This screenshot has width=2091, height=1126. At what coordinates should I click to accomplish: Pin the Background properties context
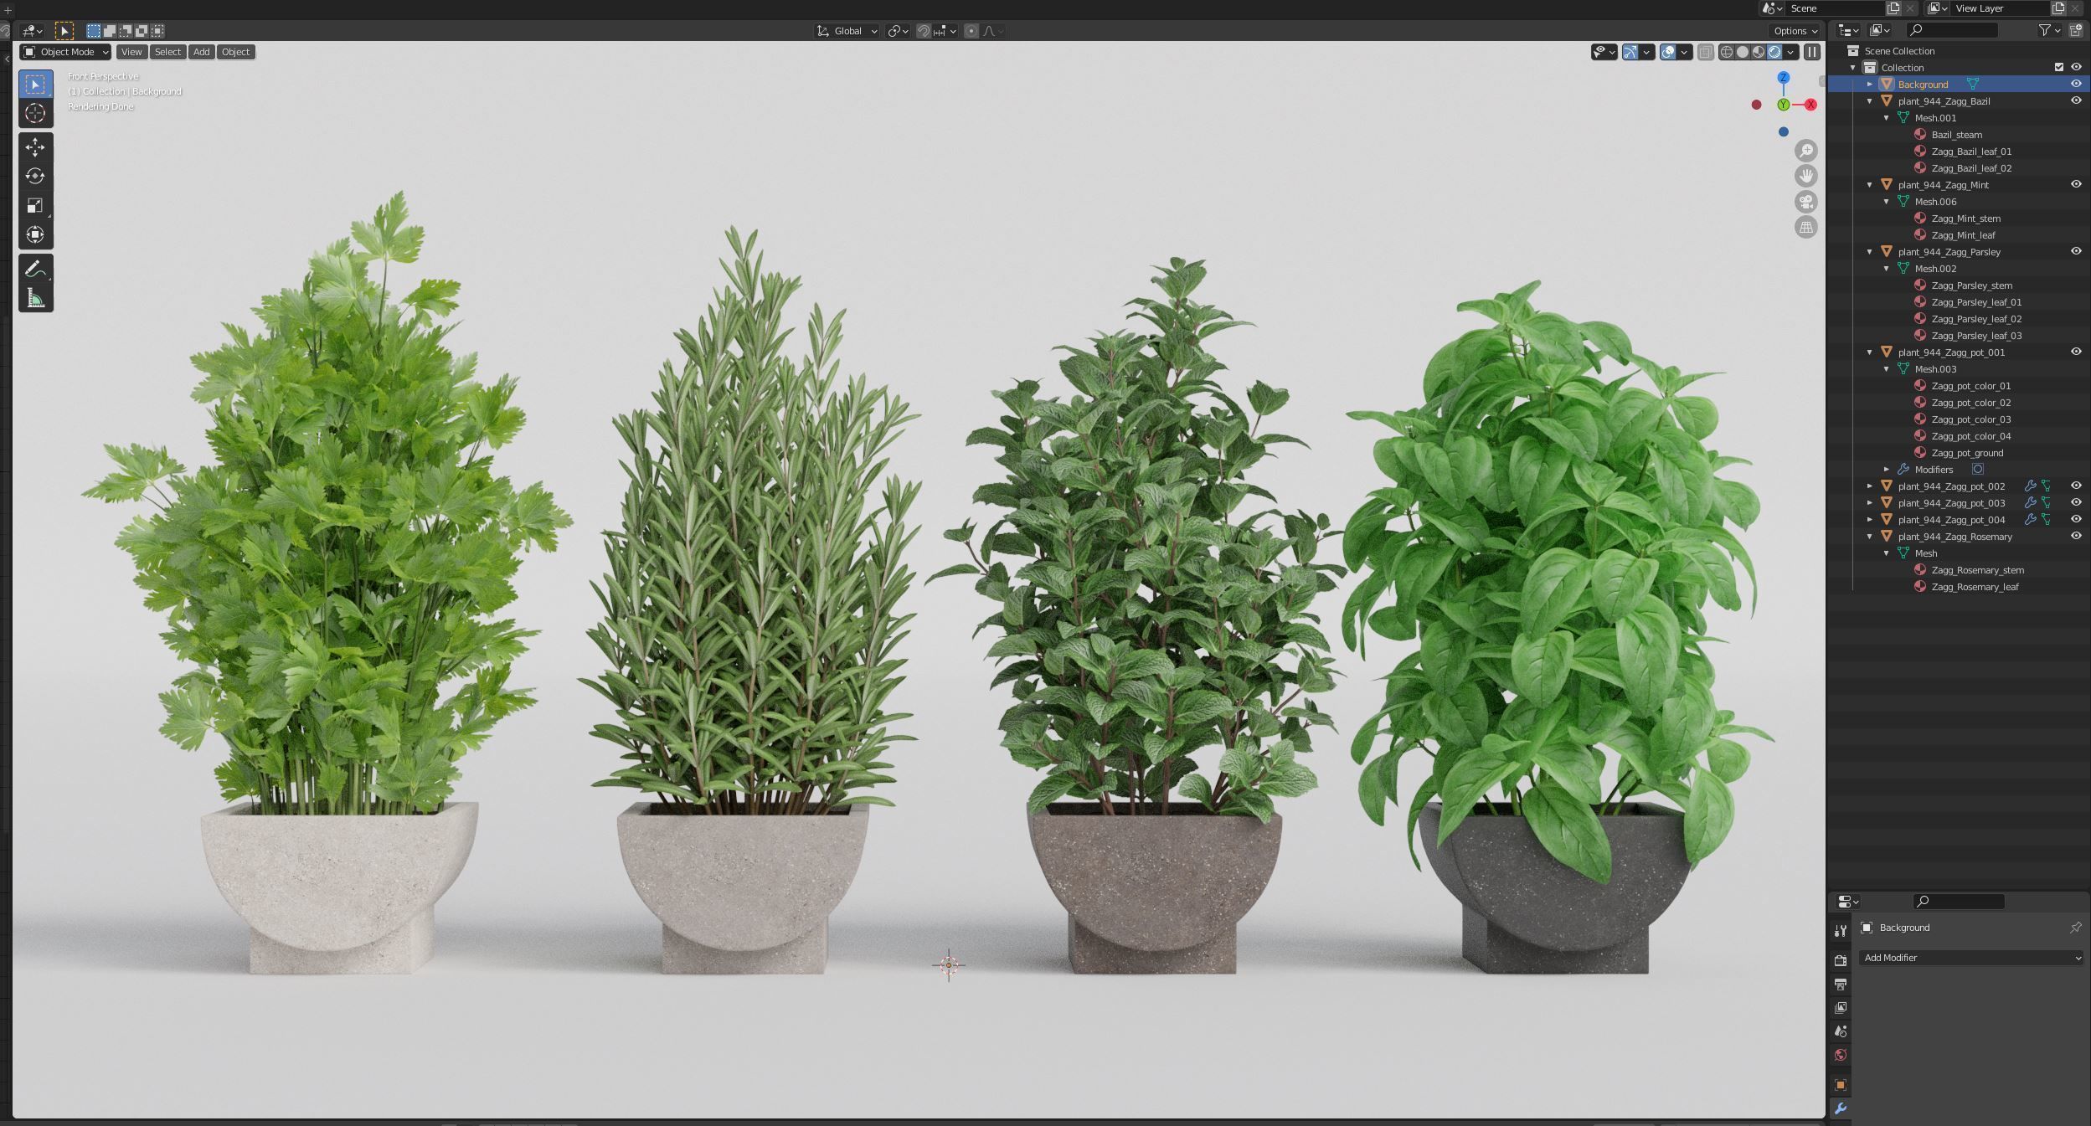pos(2076,928)
